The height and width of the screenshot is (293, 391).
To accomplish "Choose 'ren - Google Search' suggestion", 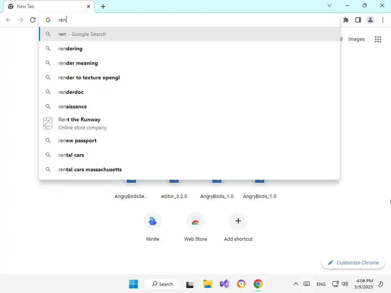I will point(189,34).
